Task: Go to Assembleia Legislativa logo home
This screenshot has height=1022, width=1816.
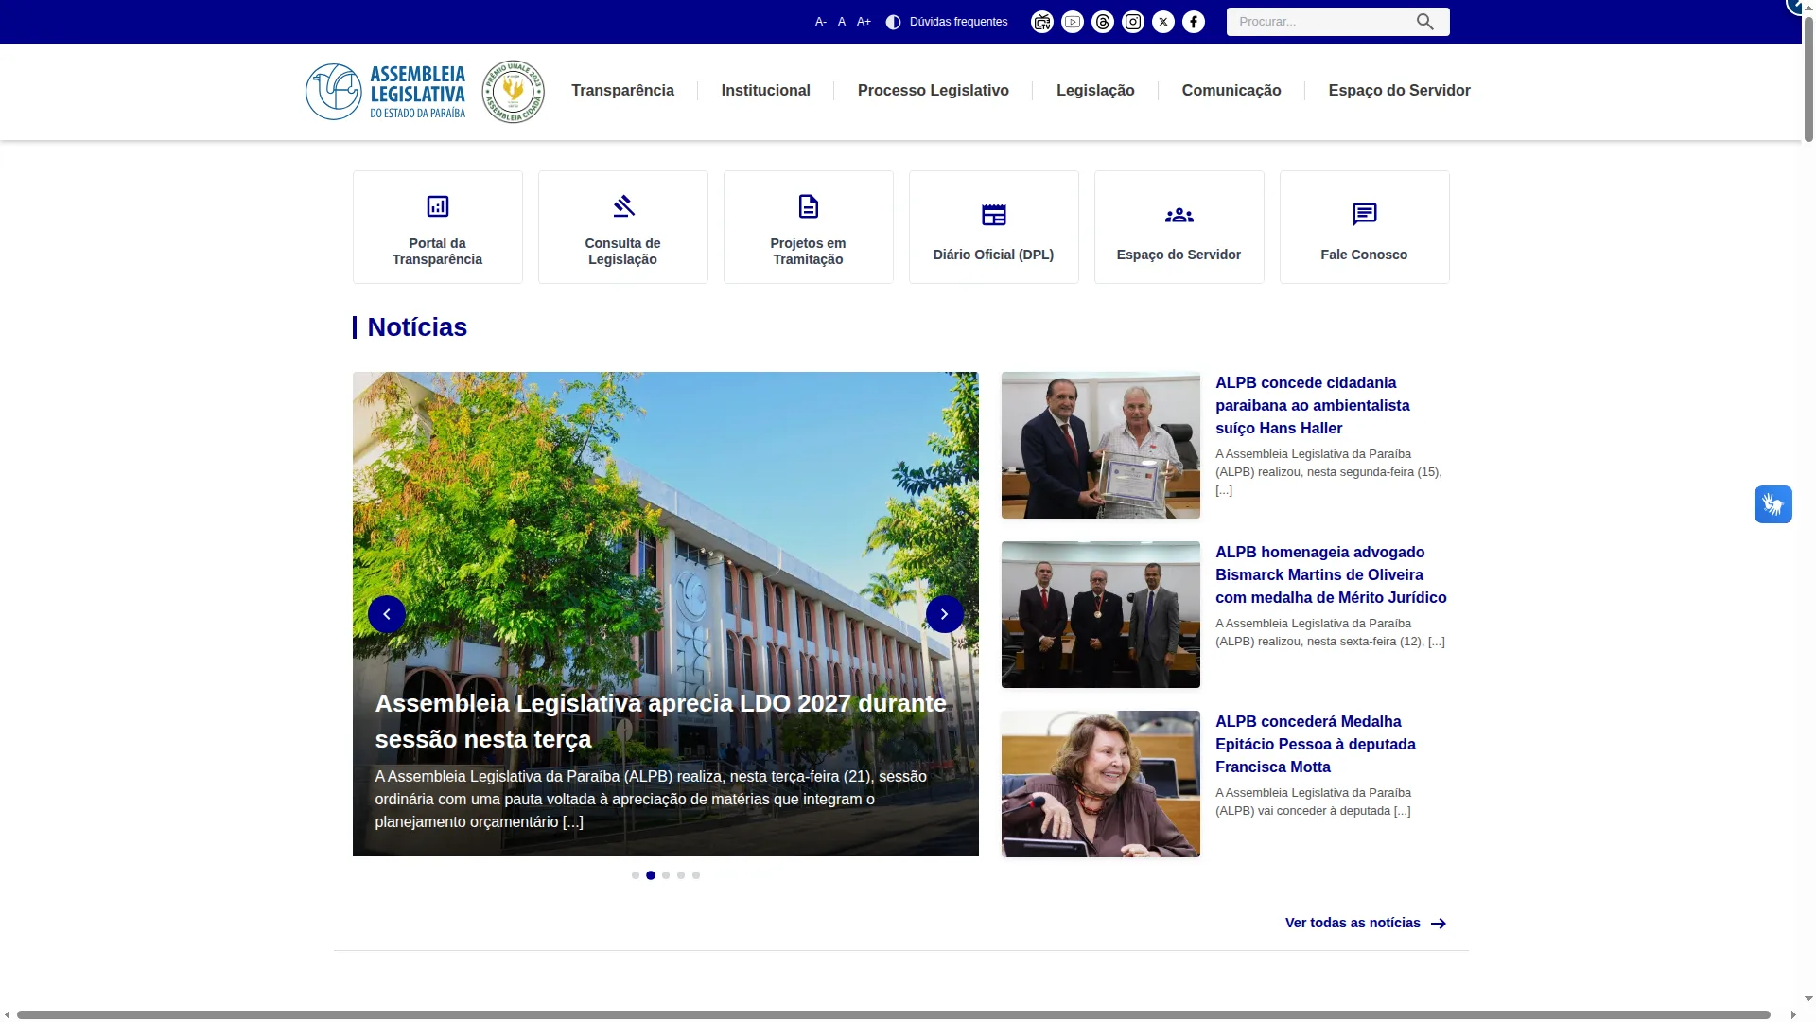Action: coord(386,92)
